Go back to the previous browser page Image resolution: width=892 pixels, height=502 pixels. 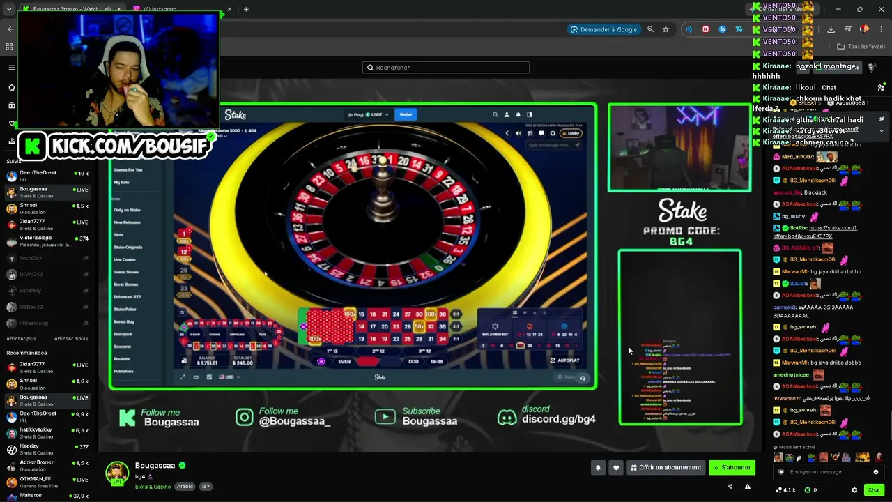pos(10,29)
